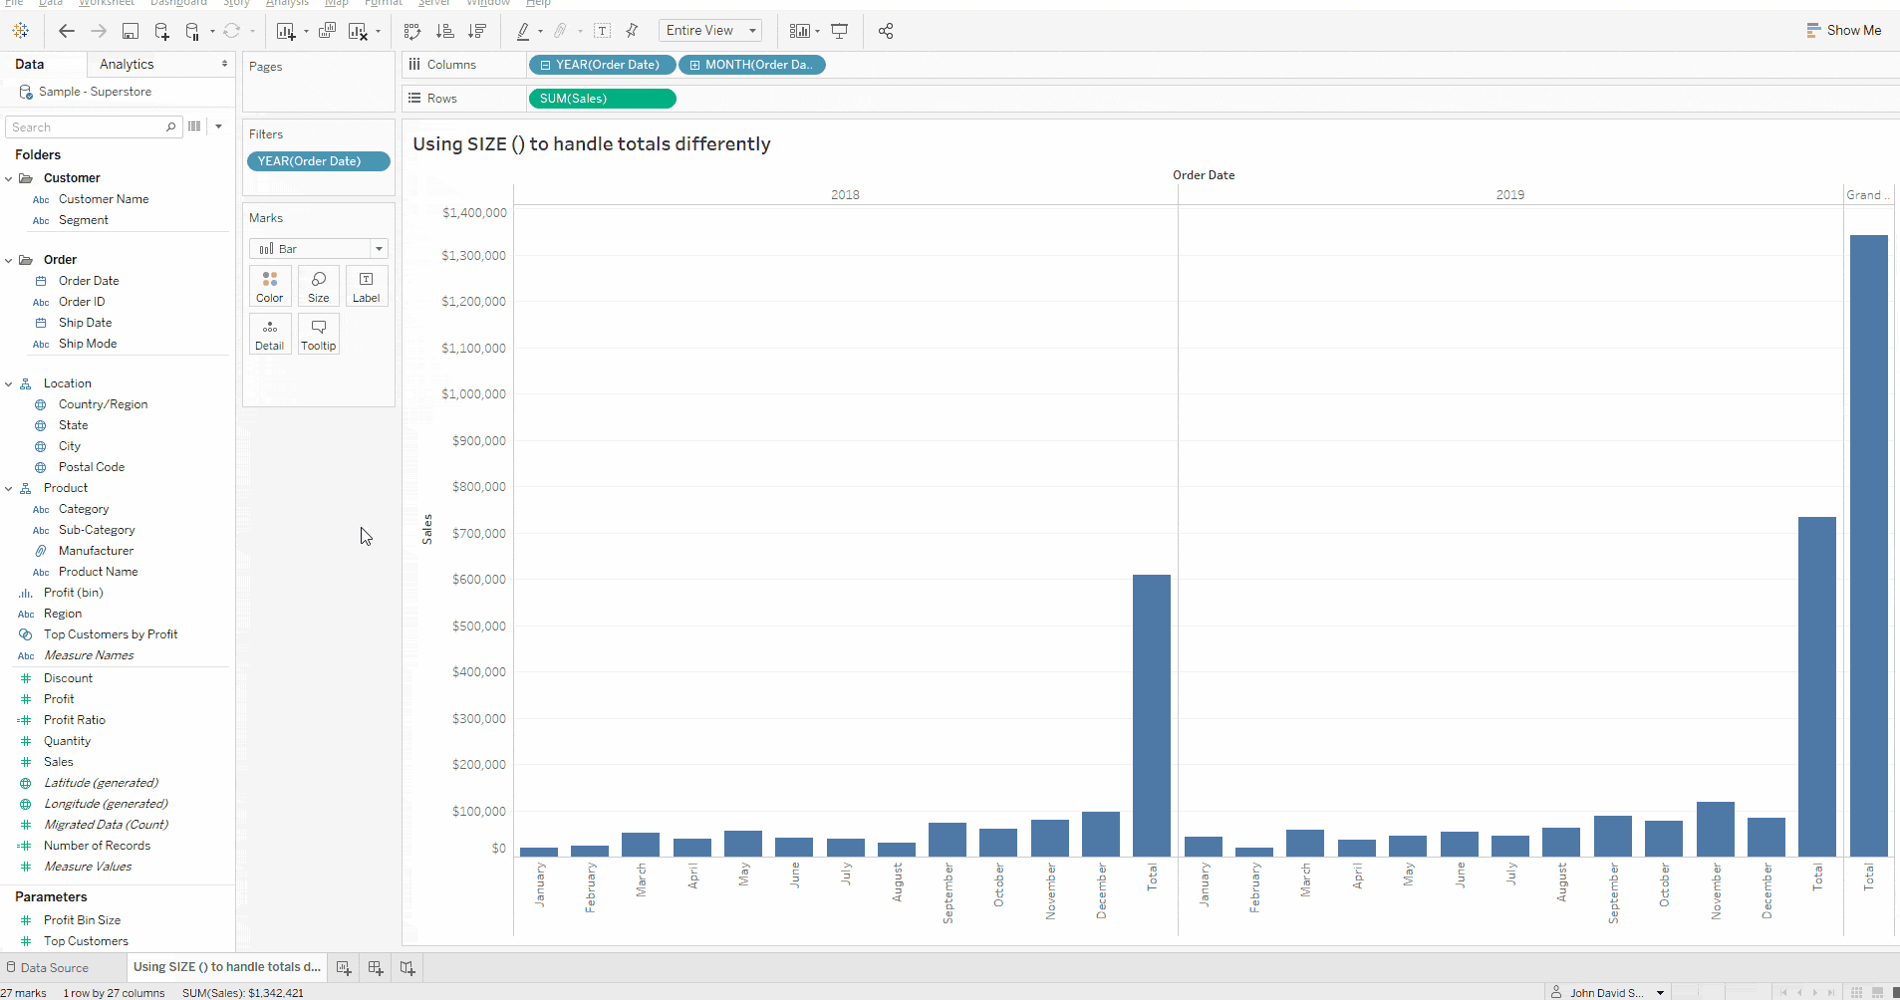Image resolution: width=1900 pixels, height=1000 pixels.
Task: Enter presentation mode icon
Action: click(x=840, y=31)
